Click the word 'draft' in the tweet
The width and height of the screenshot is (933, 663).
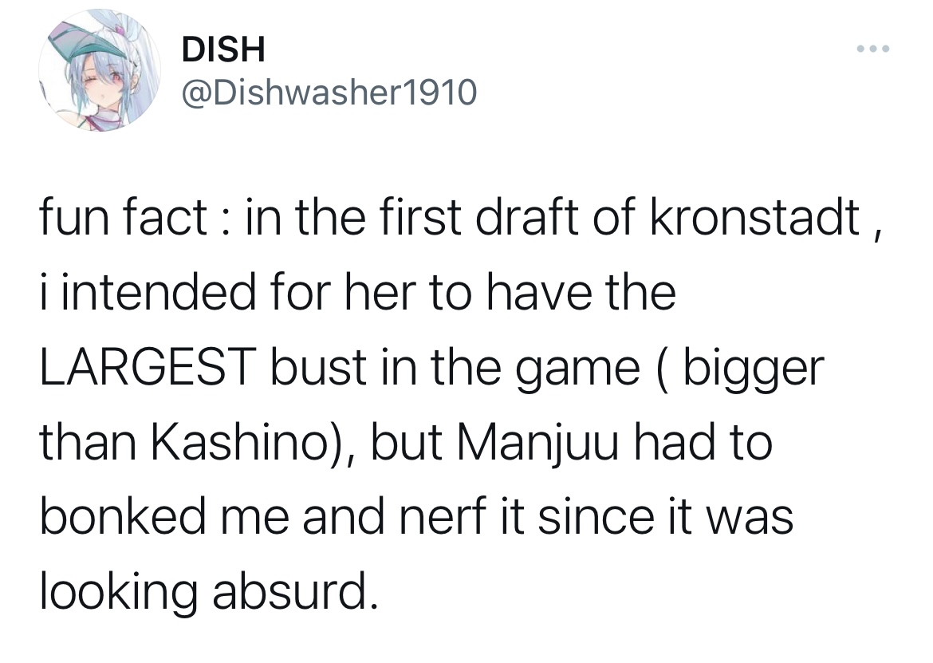(526, 216)
